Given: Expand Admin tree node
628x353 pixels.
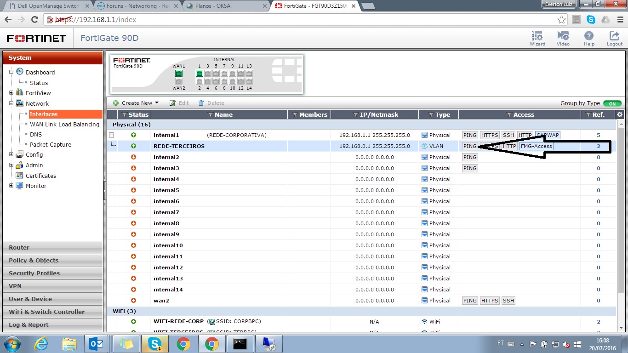Looking at the screenshot, I should (x=11, y=165).
